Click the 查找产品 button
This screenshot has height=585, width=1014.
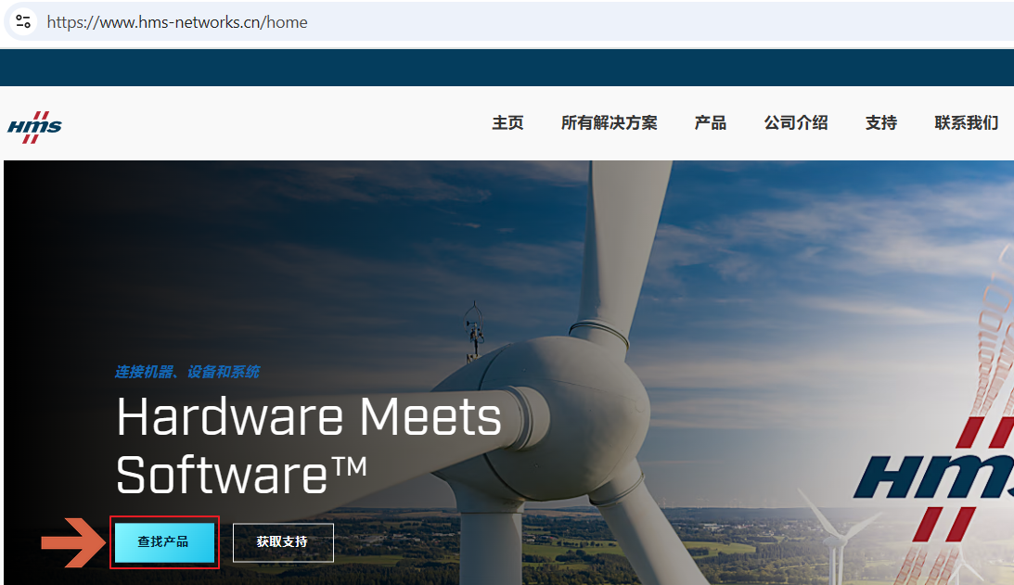pyautogui.click(x=164, y=541)
